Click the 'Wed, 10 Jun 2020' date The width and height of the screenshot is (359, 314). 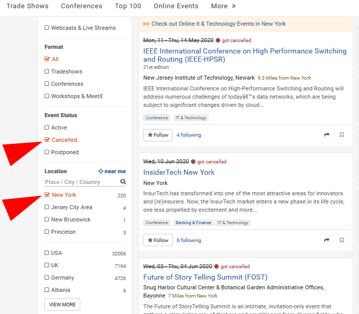[166, 162]
